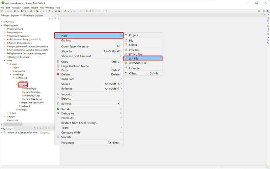Viewport: 270px width, 169px height.
Task: Expand Tomcat v8.5 Server at localhost entry
Action: pos(2,132)
